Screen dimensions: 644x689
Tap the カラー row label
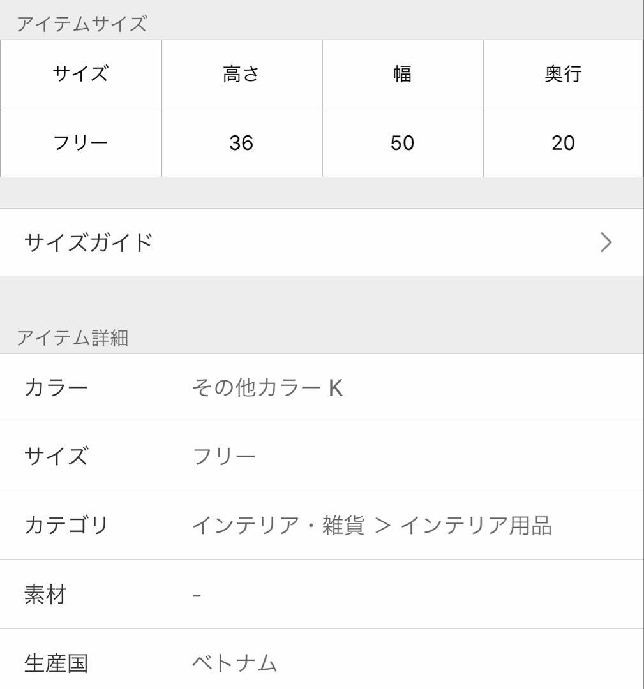pos(56,387)
